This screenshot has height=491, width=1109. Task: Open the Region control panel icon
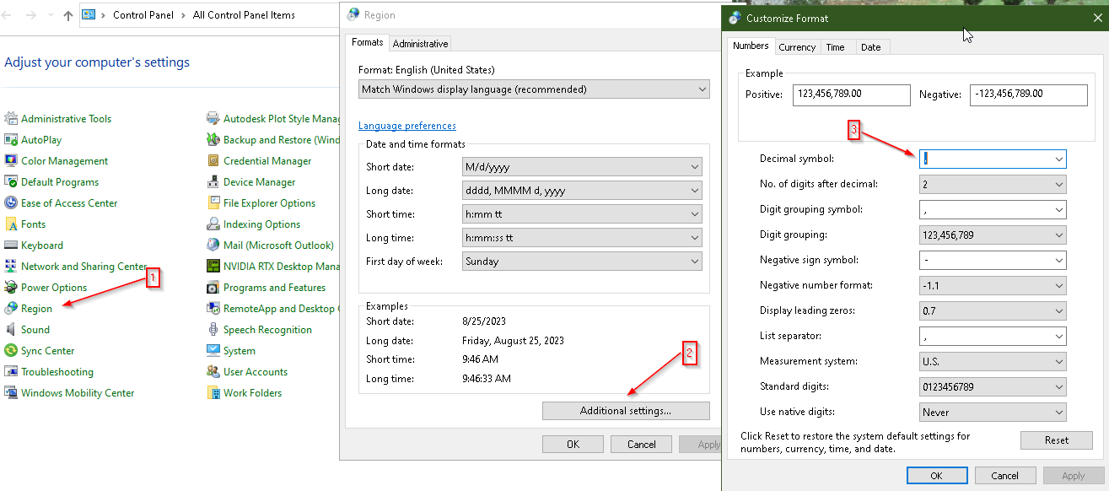click(12, 309)
